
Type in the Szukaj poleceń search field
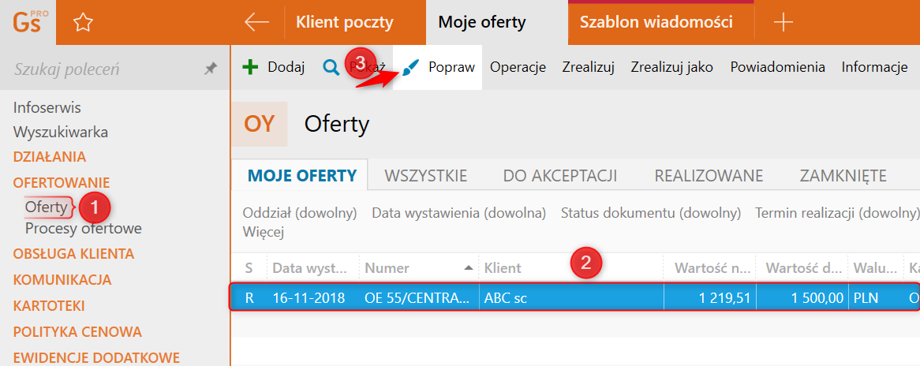click(x=103, y=69)
